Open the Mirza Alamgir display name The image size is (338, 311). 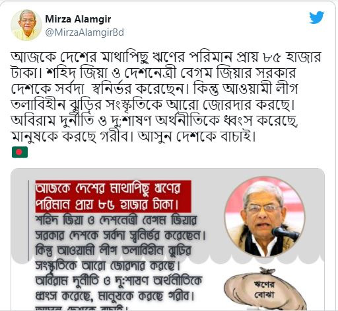78,19
